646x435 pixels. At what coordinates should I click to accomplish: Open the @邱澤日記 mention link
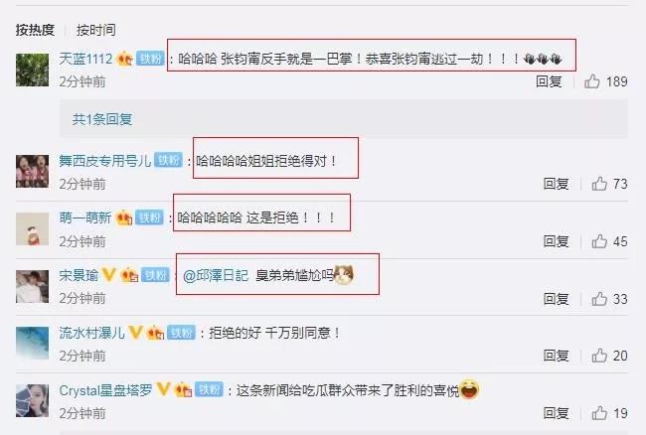tap(216, 275)
